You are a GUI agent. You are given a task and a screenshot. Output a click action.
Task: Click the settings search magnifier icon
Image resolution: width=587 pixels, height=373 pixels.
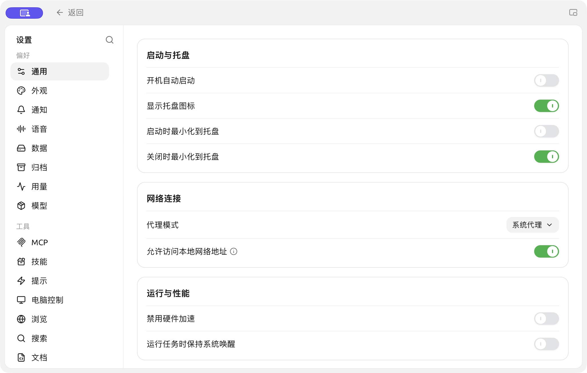[110, 40]
